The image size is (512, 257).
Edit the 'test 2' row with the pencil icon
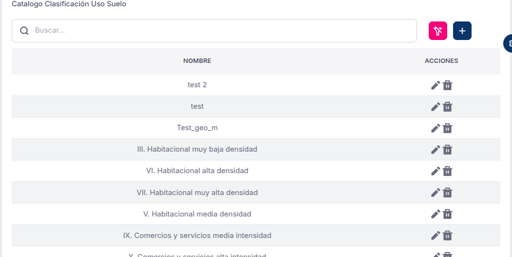436,85
